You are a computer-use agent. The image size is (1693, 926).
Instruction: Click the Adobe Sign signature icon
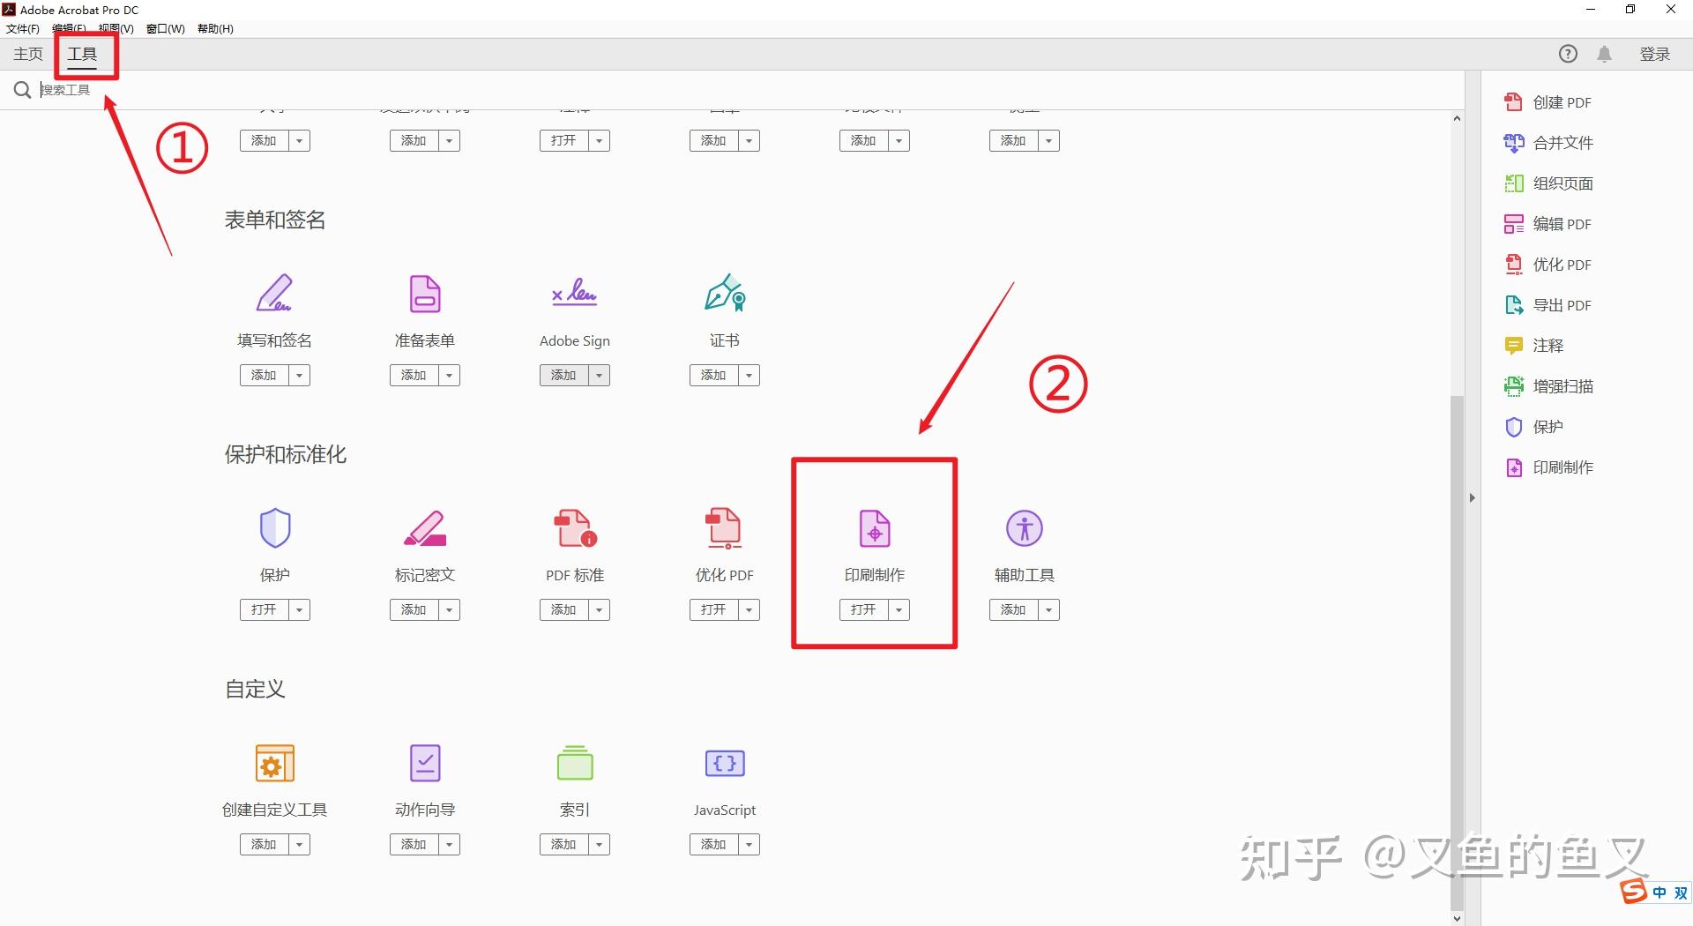(x=575, y=292)
